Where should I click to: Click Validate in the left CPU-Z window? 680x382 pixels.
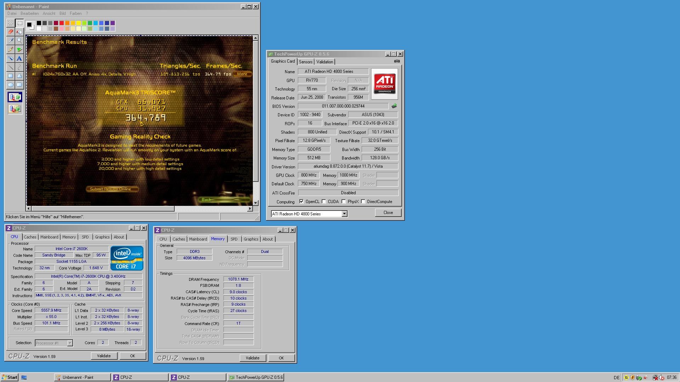[x=104, y=356]
